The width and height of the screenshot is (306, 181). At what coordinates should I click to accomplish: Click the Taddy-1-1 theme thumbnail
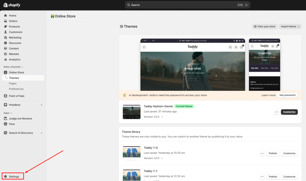point(131,175)
